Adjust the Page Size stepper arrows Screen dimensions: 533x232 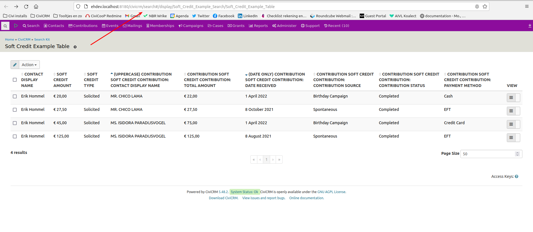517,154
